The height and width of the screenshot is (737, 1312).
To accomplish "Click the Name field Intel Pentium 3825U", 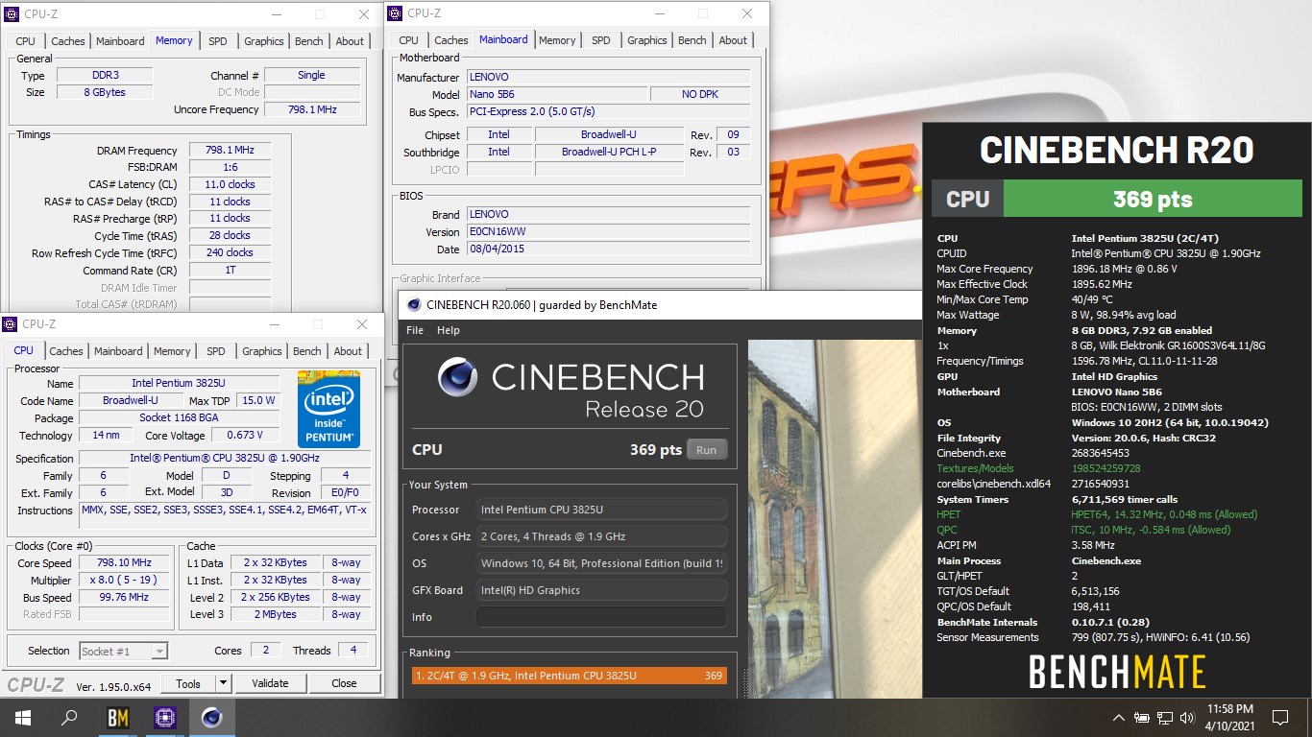I will (180, 383).
